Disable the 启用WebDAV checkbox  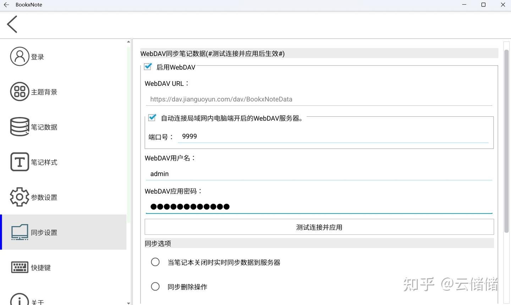148,66
